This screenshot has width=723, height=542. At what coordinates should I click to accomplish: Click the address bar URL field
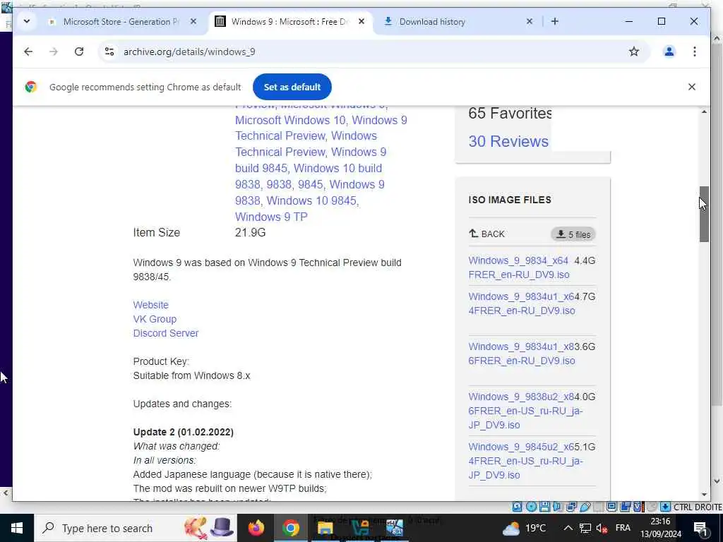(374, 52)
